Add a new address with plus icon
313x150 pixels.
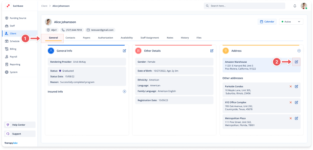pyautogui.click(x=299, y=51)
